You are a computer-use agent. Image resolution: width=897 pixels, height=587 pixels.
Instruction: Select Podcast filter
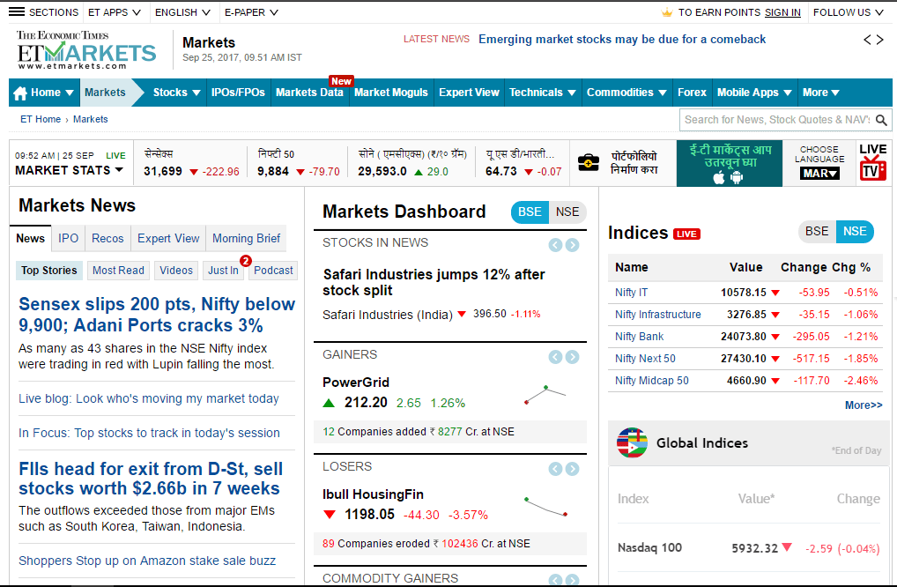point(273,270)
